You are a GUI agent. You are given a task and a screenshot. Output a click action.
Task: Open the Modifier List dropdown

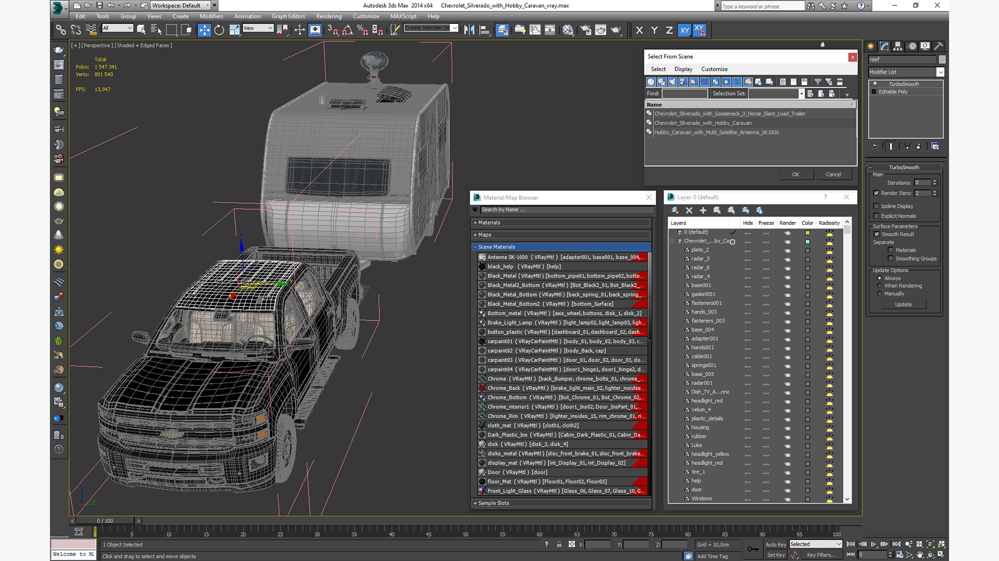point(906,72)
